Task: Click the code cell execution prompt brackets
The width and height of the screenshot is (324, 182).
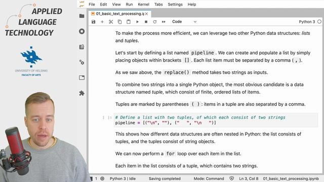Action: (107, 117)
